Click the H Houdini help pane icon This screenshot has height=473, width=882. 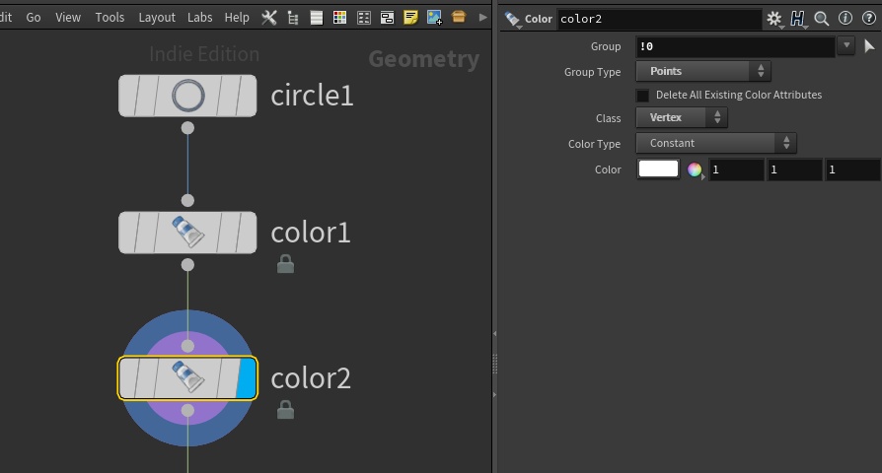point(797,19)
